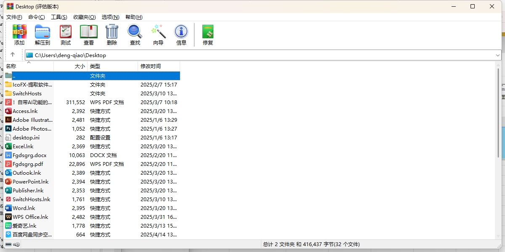The height and width of the screenshot is (252, 505).
Task: Click the 修复 (Repair) toolbar icon
Action: click(207, 34)
